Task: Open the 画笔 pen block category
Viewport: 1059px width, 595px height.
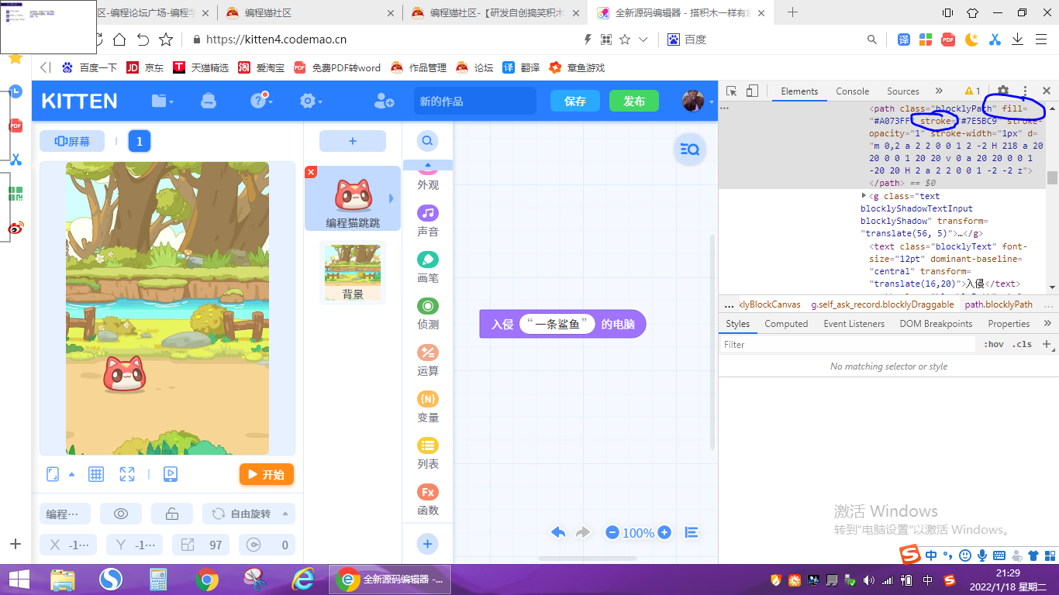Action: click(428, 267)
